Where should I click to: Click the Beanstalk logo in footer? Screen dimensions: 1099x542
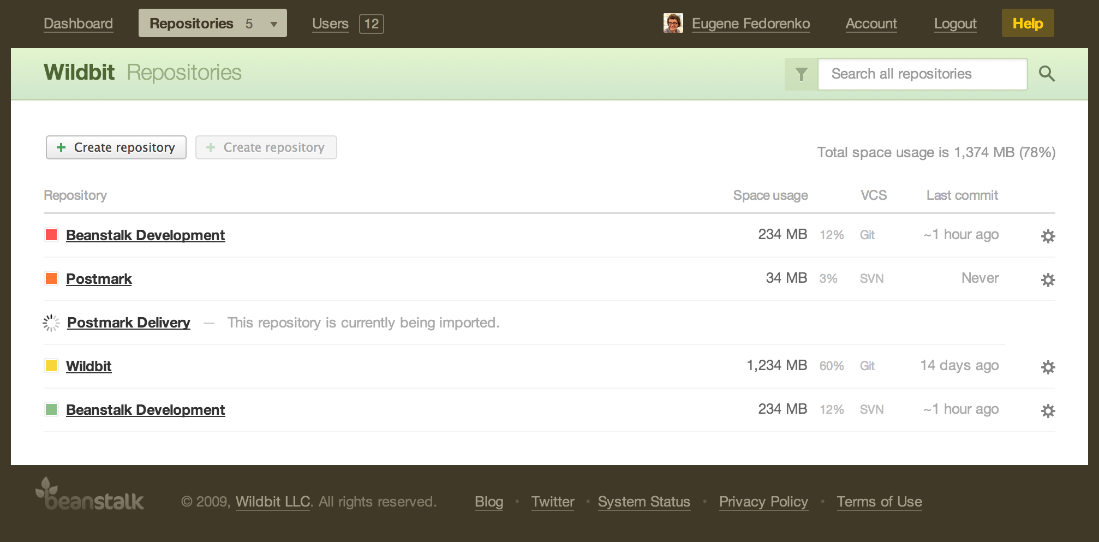[89, 495]
